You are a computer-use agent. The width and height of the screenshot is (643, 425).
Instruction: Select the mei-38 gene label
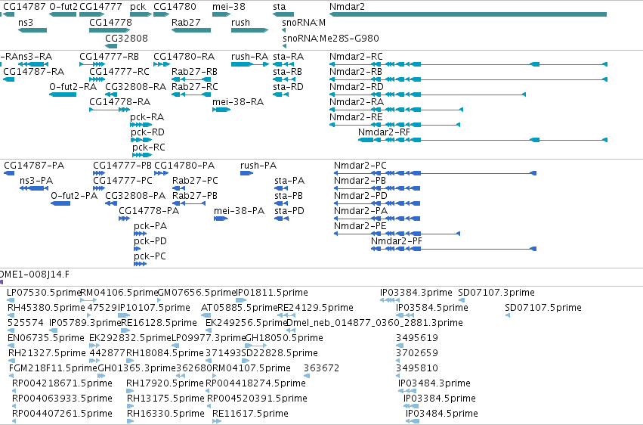pos(229,7)
